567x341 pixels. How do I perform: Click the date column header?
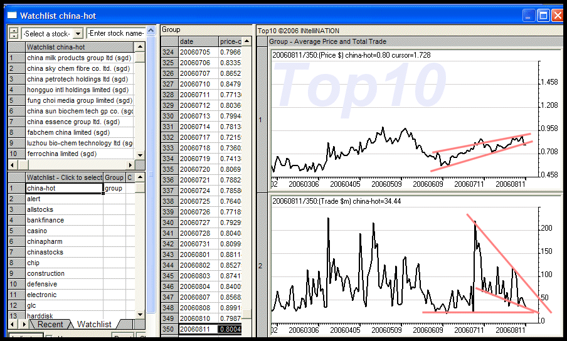tap(199, 41)
